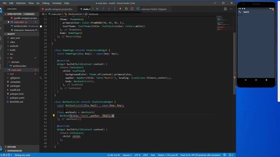Select the main.dart editor tab
The image size is (280, 157).
pos(84,9)
